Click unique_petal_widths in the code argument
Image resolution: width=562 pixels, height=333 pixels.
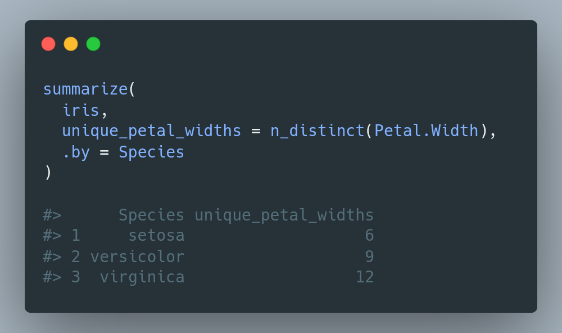click(x=151, y=131)
